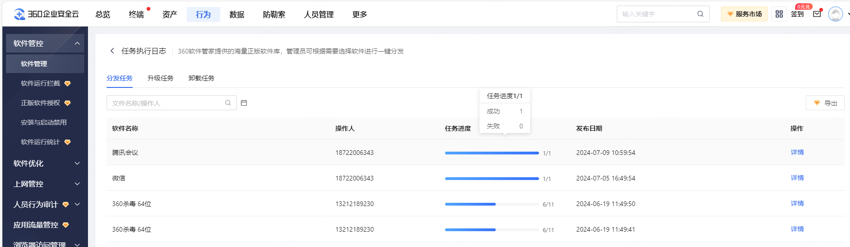The image size is (850, 247).
Task: Go back using 任务执行日志 arrow
Action: tap(112, 51)
